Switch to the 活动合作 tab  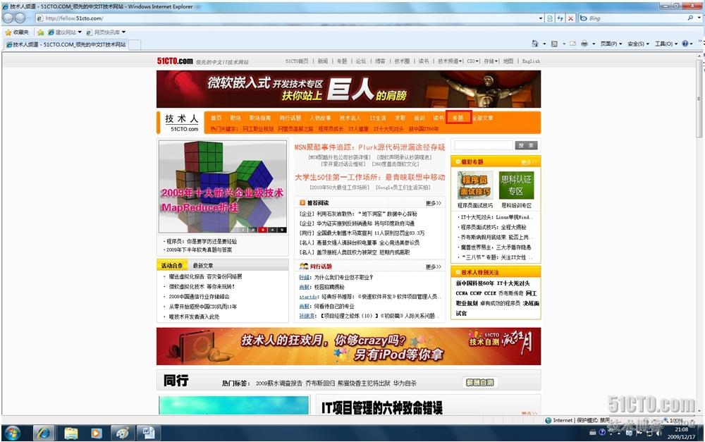coord(172,265)
